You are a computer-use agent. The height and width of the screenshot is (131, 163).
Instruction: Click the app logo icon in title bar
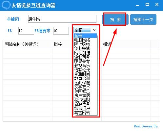click(x=6, y=5)
